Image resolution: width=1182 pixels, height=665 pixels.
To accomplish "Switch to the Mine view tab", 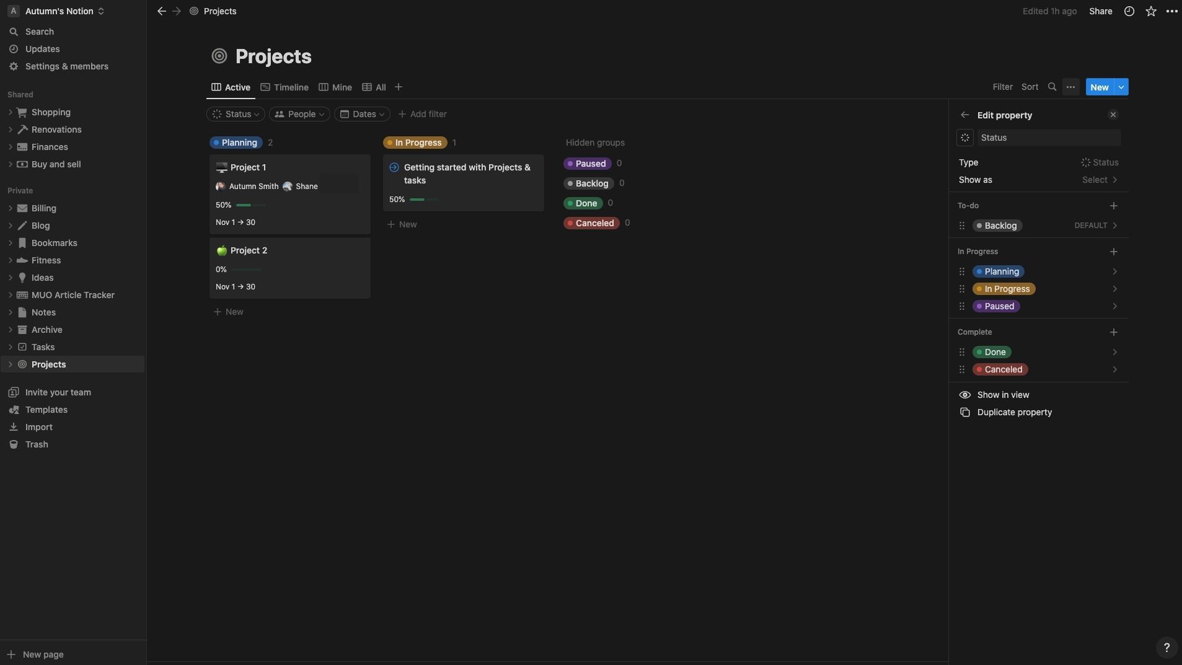I will pyautogui.click(x=335, y=87).
